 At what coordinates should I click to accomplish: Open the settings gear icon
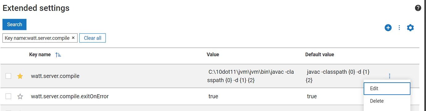410,28
